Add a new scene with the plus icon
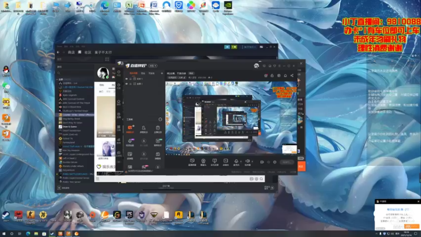421x237 pixels. pos(162,73)
